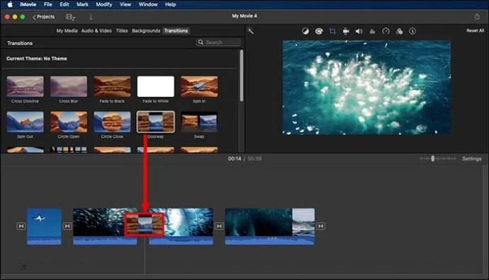This screenshot has width=489, height=280.
Task: Open the color balance tool
Action: tap(305, 31)
